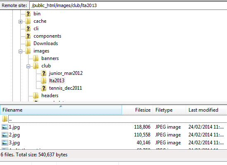Click the junior_mar2012 folder question-mark icon

[x=43, y=73]
